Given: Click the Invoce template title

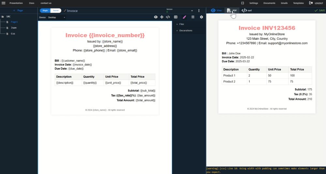Looking at the screenshot, I should pos(72,11).
